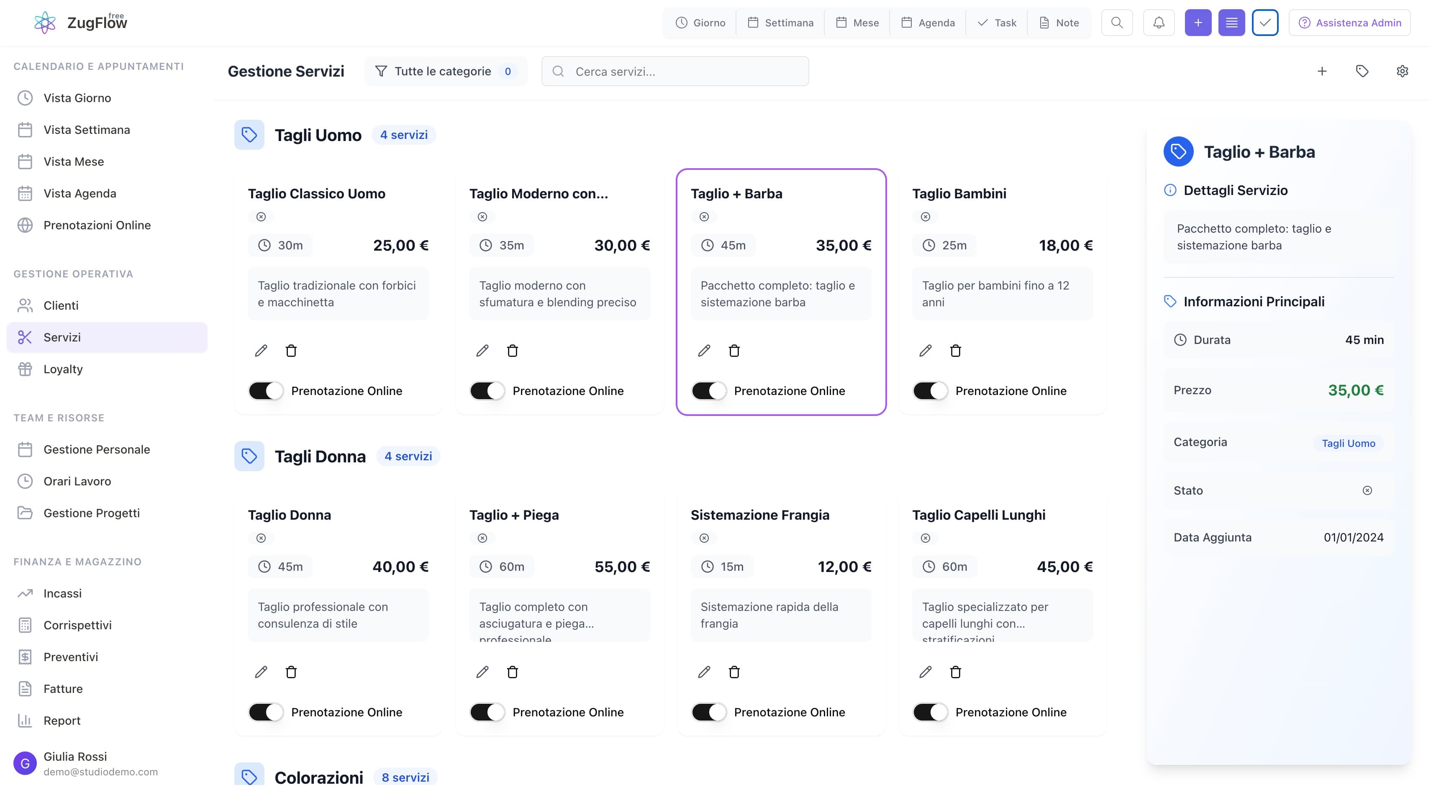Click the pencil icon on Taglio + Piega

482,672
